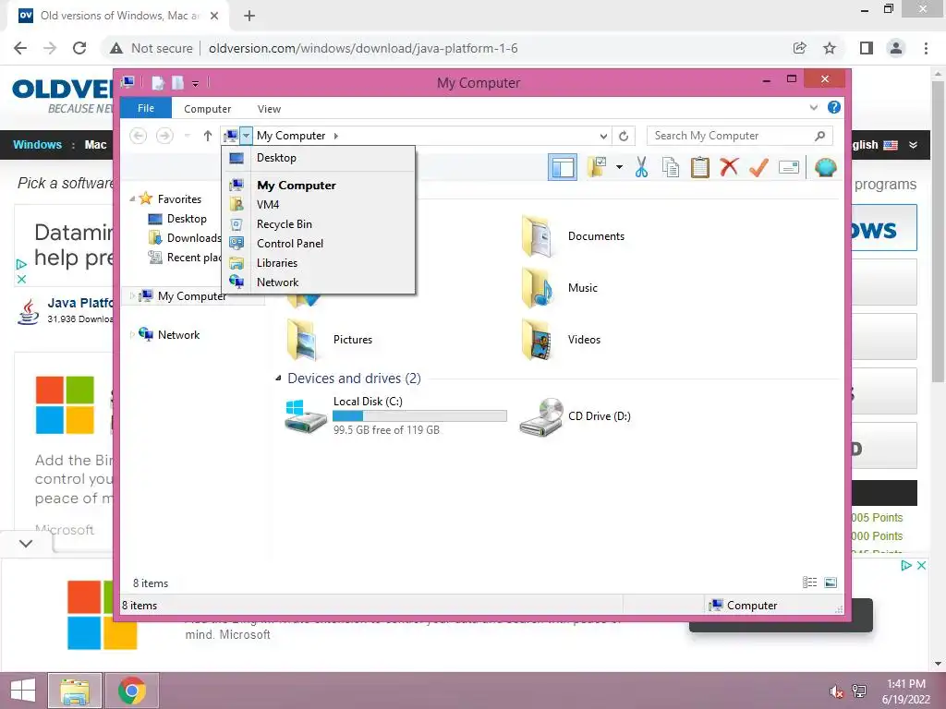
Task: Reload the Chrome page
Action: pos(79,48)
